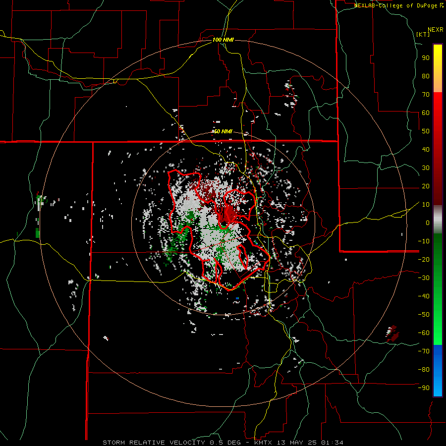Click the -70 knot scale label
This screenshot has width=446, height=446.
click(x=424, y=351)
